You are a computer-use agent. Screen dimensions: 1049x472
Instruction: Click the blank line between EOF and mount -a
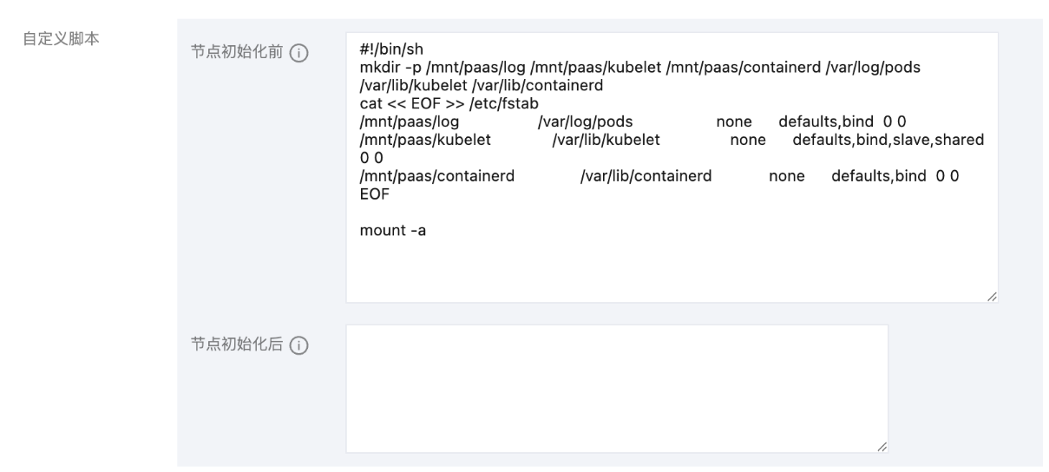tap(521, 213)
